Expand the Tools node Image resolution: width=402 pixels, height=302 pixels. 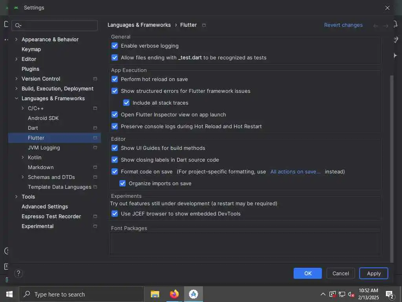pos(16,197)
